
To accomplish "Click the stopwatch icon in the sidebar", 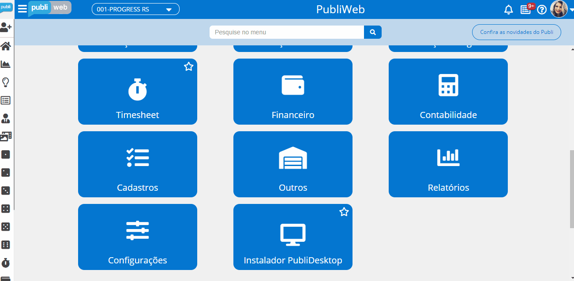I will [6, 263].
